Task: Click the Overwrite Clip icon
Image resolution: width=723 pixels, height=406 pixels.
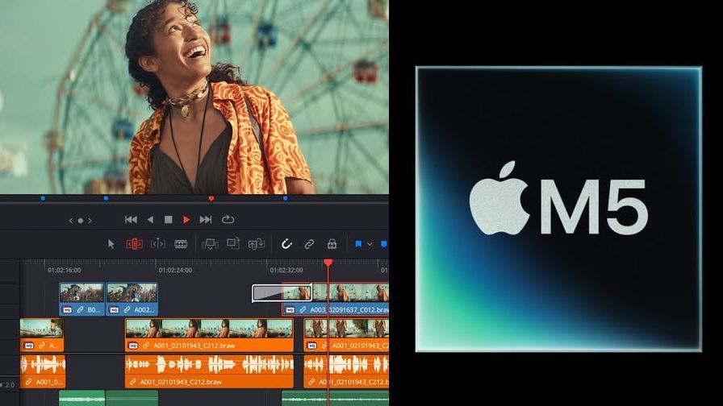Action: point(233,243)
